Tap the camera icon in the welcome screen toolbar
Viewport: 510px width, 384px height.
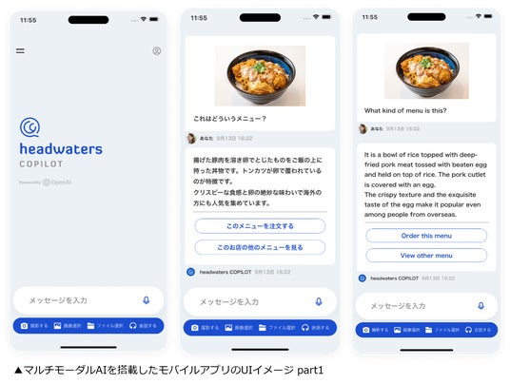click(24, 325)
